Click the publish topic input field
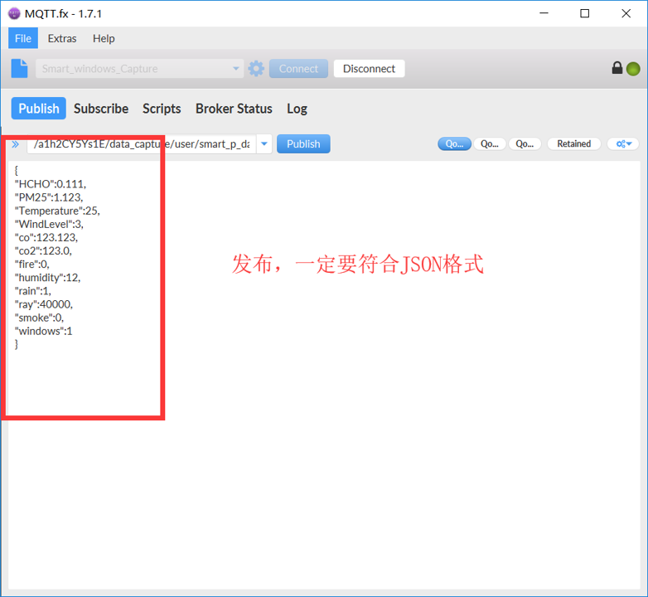Viewport: 648px width, 597px height. click(142, 144)
